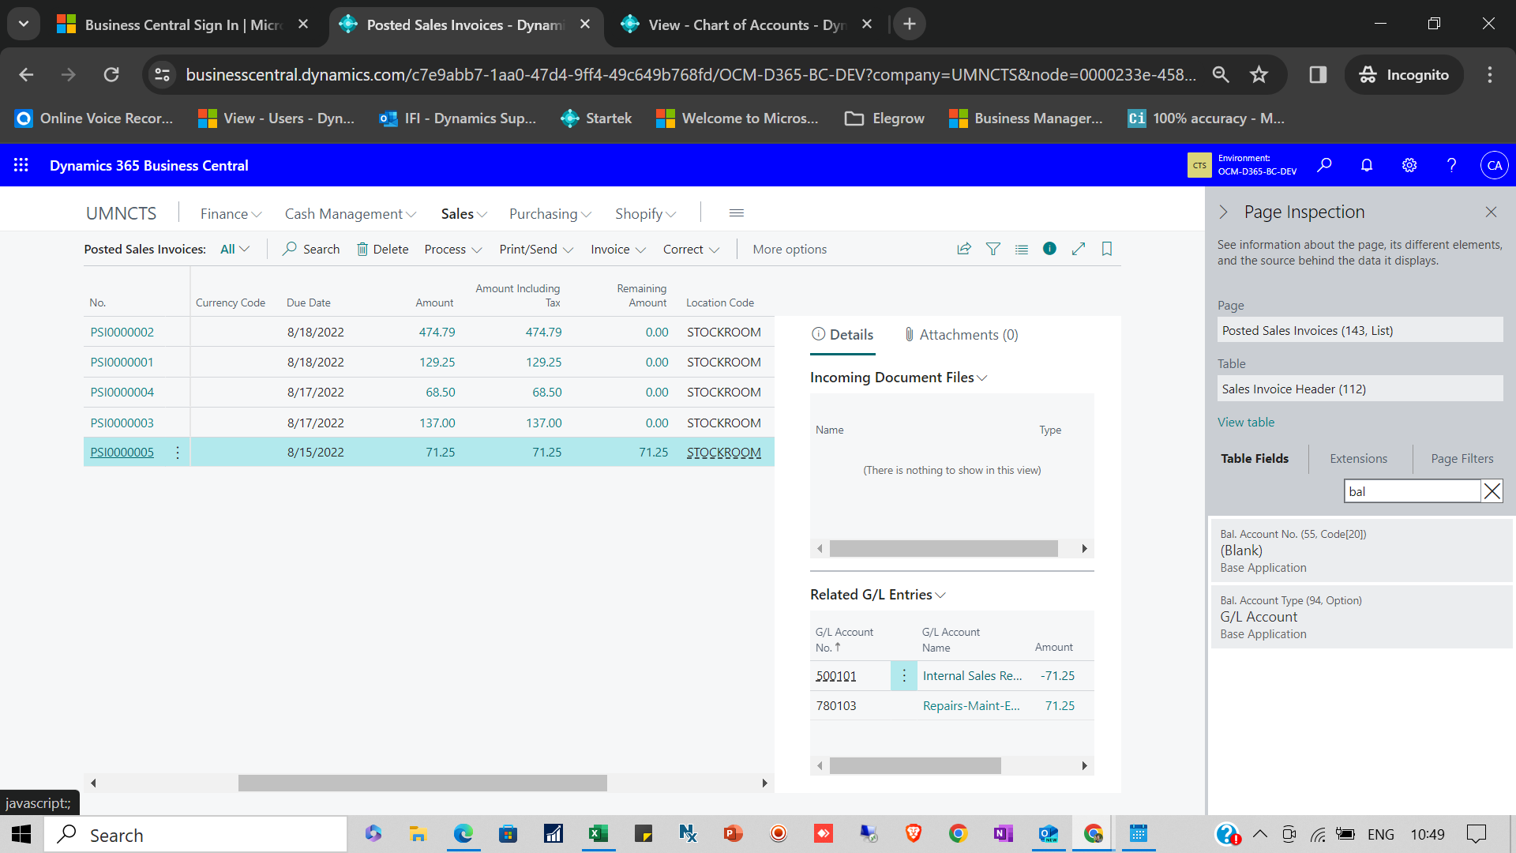The image size is (1516, 853).
Task: Expand the list to full screen via arrows icon
Action: click(1079, 249)
